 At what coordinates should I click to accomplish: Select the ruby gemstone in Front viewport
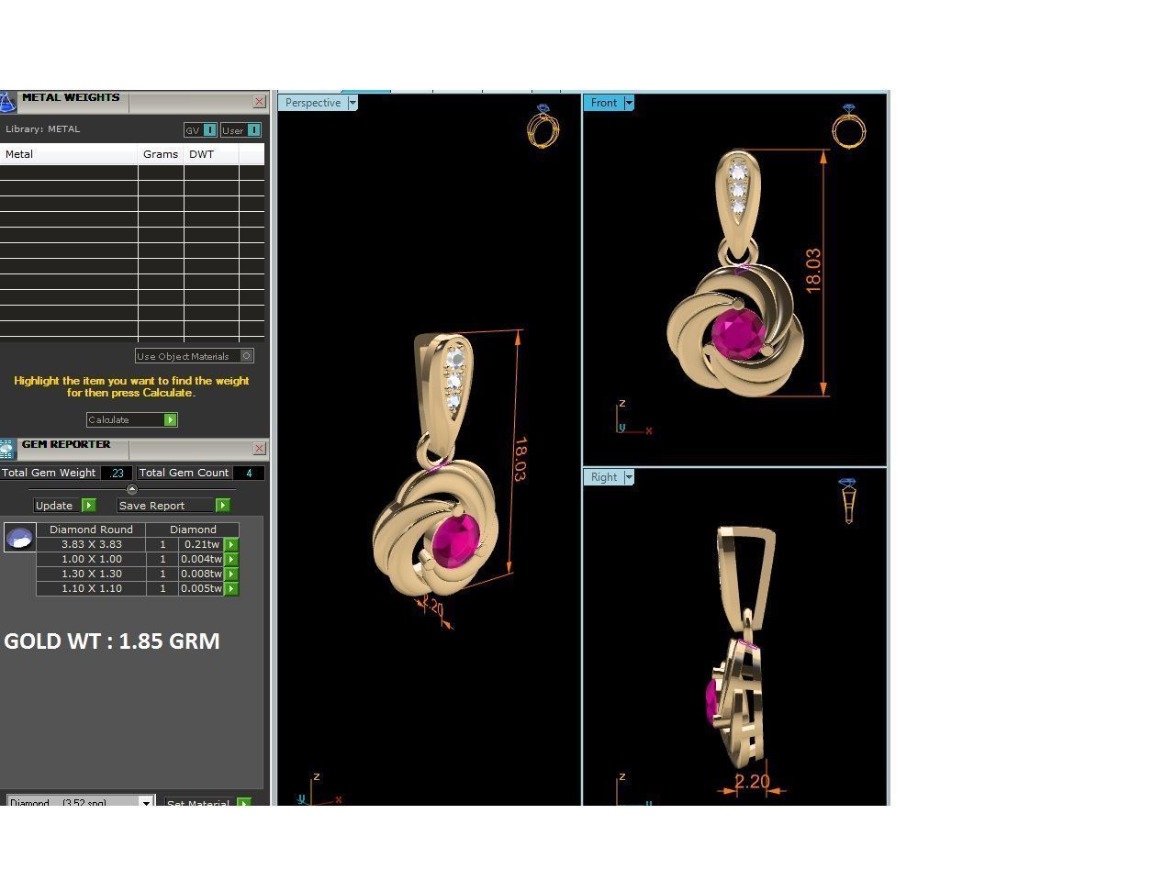point(738,334)
